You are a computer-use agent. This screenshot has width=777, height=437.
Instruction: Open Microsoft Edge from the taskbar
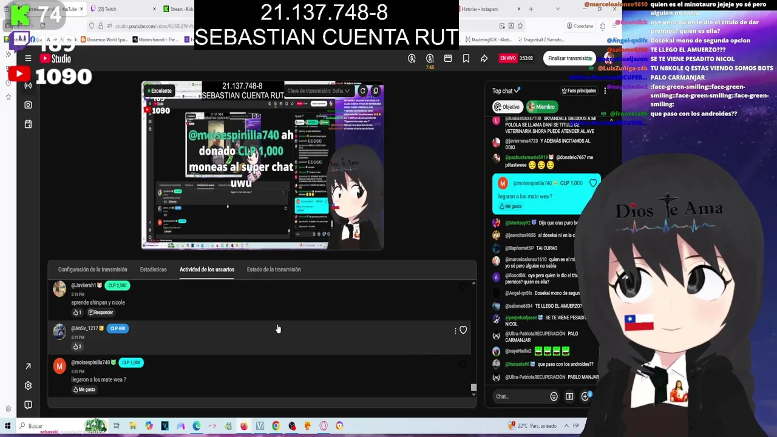point(197,426)
